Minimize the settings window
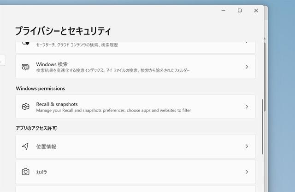This screenshot has width=295, height=192. click(223, 11)
